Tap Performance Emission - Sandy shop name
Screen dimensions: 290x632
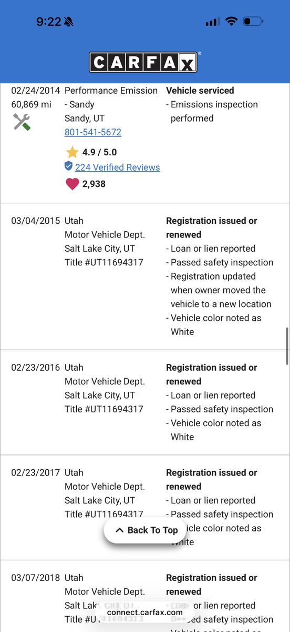click(x=111, y=97)
